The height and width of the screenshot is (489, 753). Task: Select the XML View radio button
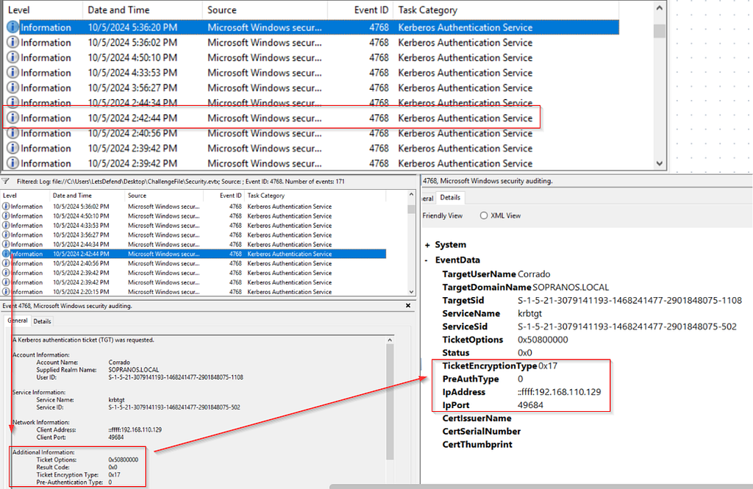click(x=484, y=215)
